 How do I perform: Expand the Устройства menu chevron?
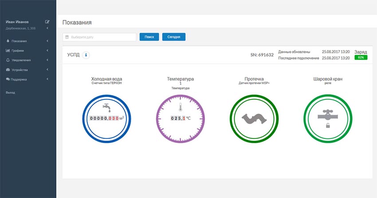click(47, 69)
